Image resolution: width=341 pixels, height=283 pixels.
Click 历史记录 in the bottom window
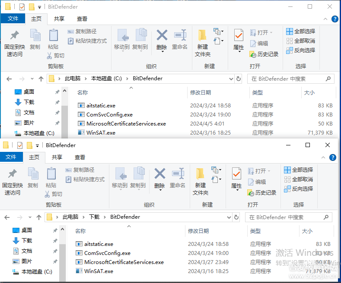tap(261, 193)
